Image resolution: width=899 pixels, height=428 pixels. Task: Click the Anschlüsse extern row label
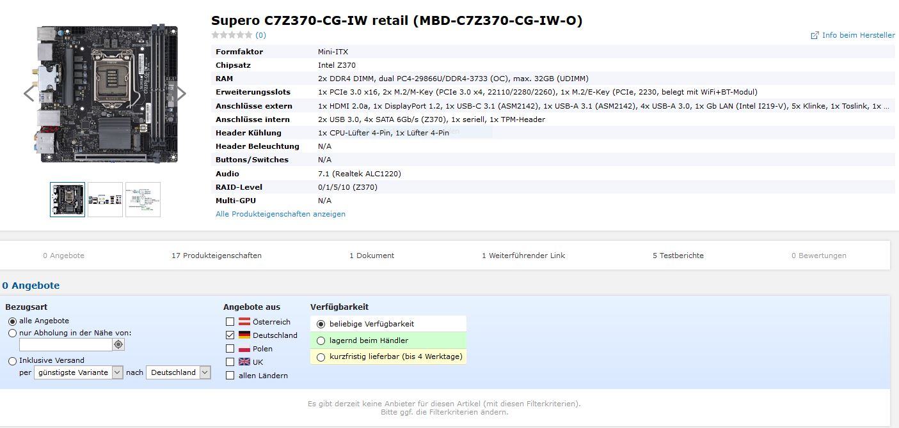(x=254, y=106)
